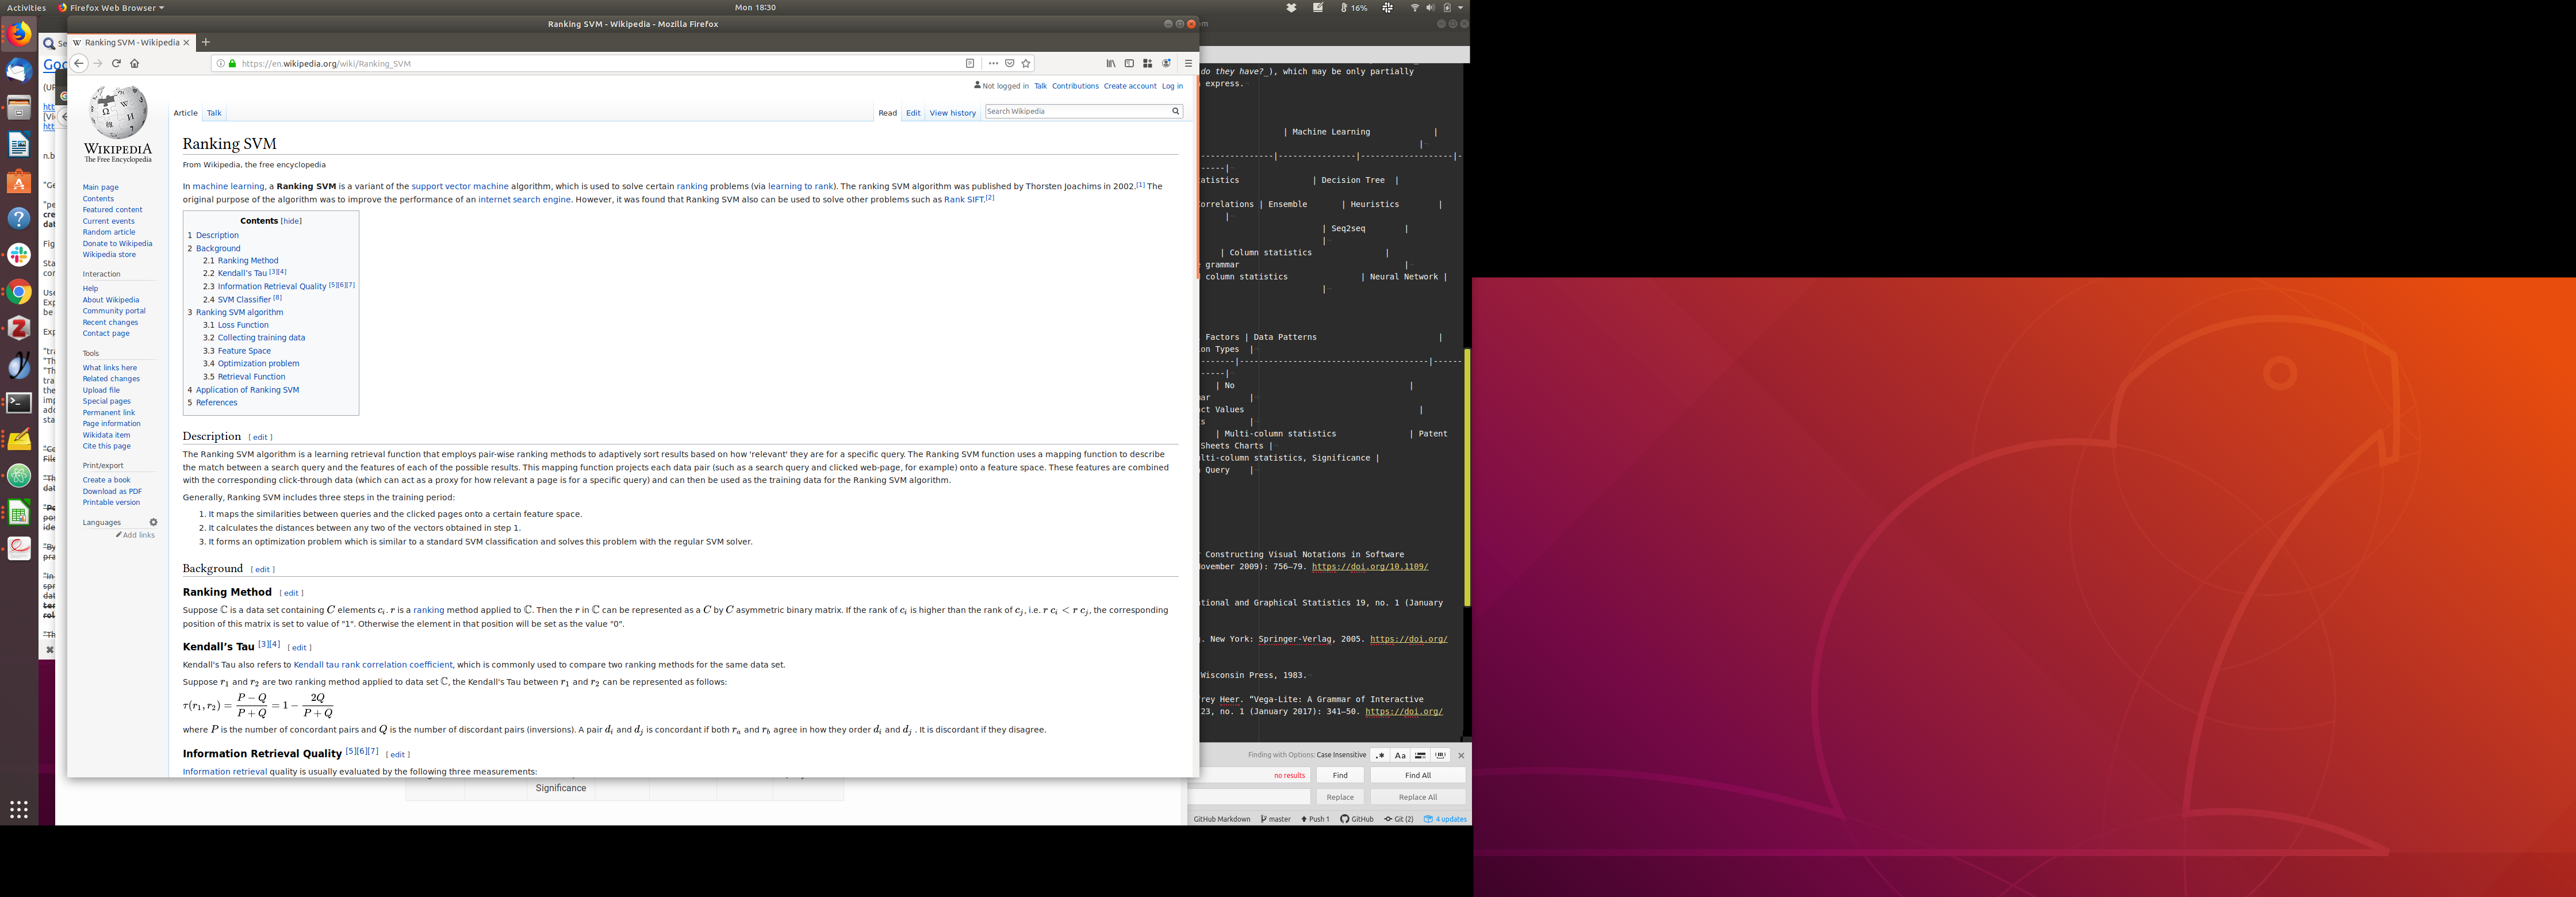Show Firefox sidebars icon
2576x897 pixels.
1129,63
